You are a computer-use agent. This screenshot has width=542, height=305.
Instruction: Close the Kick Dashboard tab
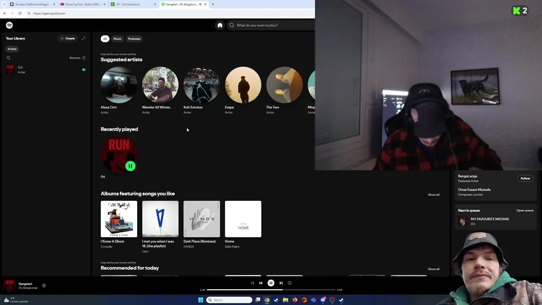[155, 4]
